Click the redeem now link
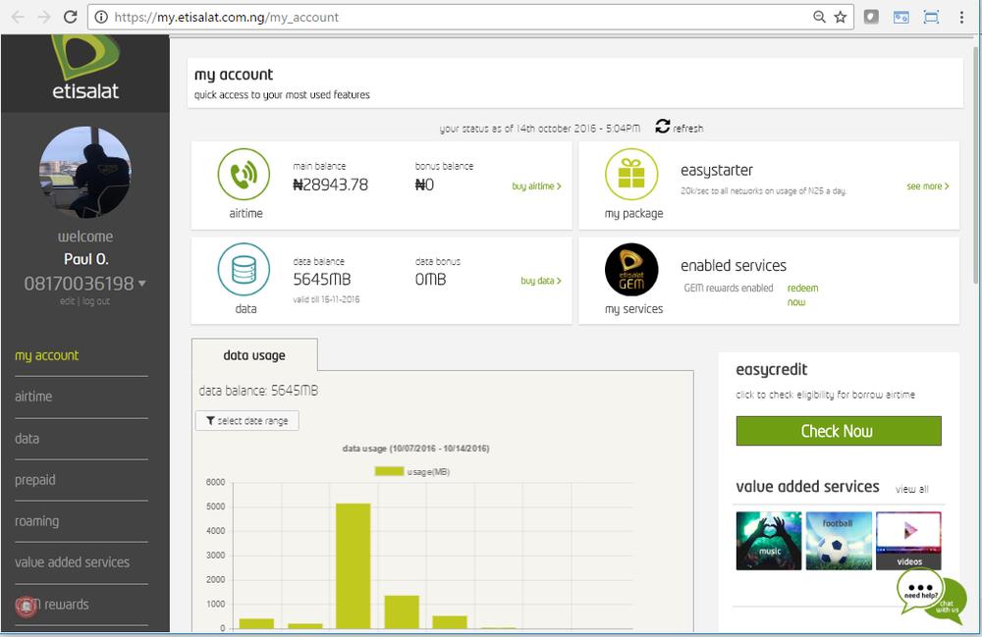This screenshot has width=982, height=637. click(x=802, y=294)
